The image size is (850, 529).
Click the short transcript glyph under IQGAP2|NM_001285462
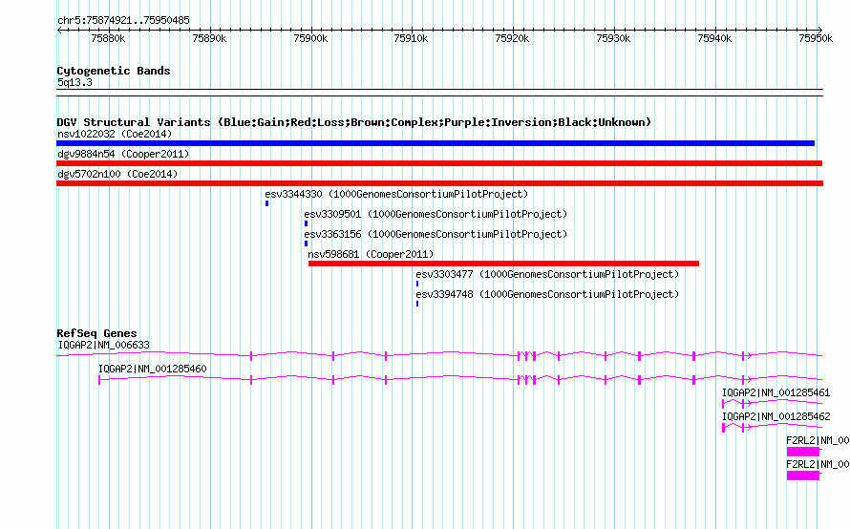click(772, 427)
